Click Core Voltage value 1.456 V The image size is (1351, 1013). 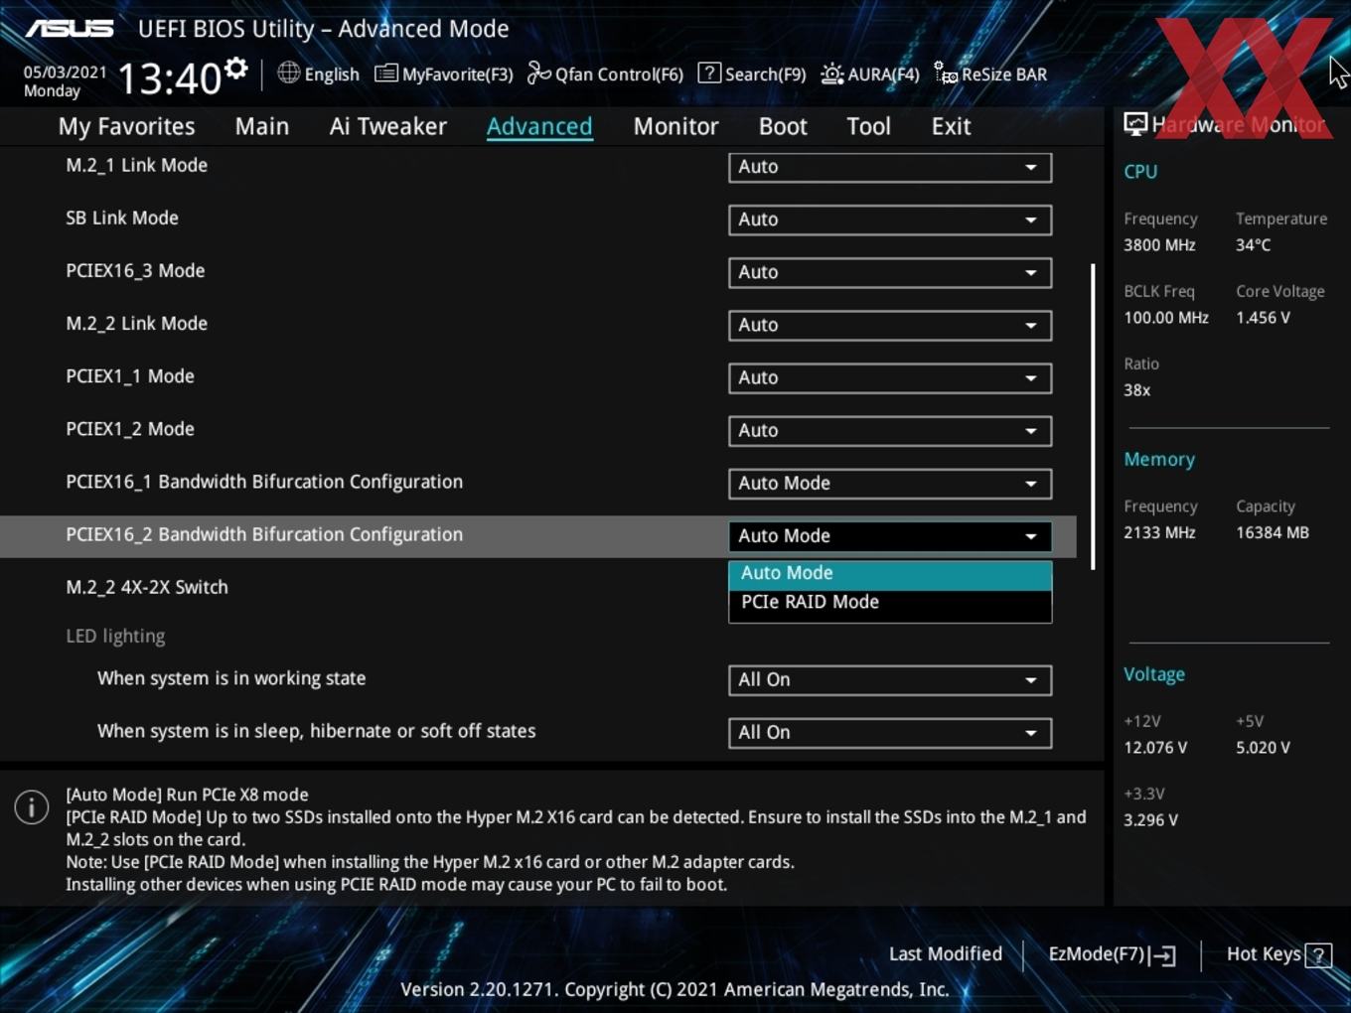[1263, 318]
